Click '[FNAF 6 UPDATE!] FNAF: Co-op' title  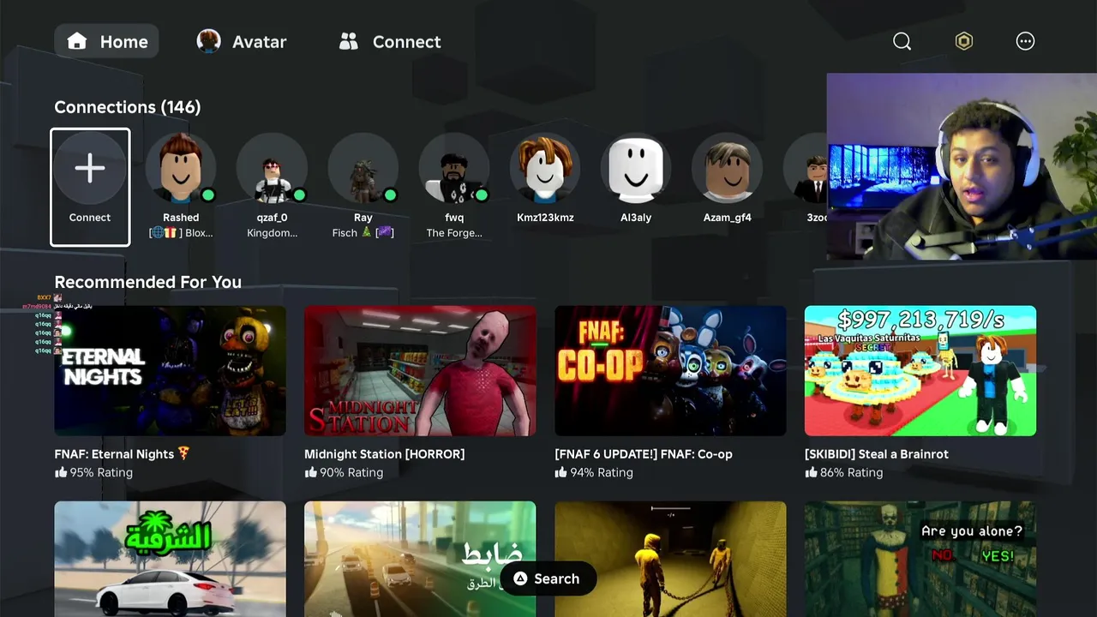tap(644, 454)
